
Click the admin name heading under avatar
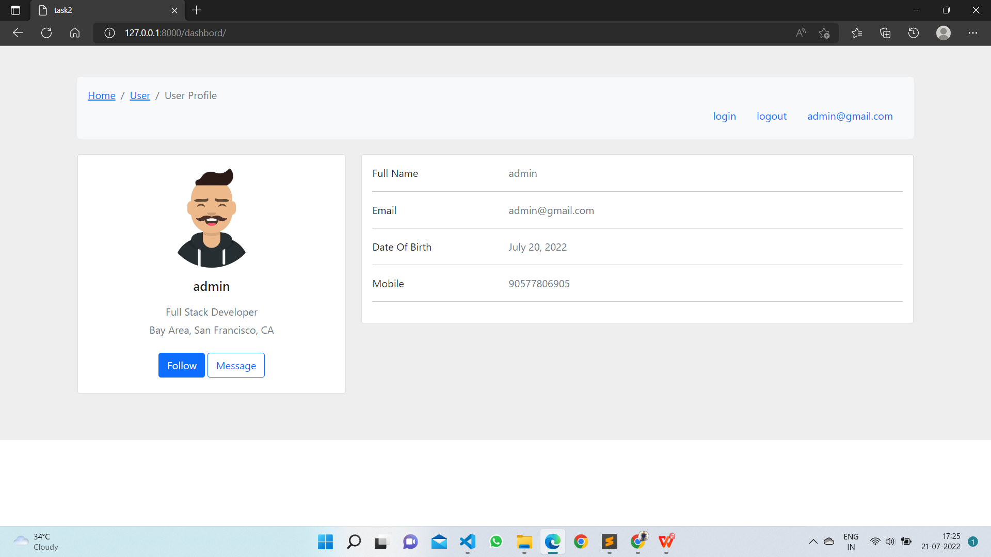tap(212, 287)
